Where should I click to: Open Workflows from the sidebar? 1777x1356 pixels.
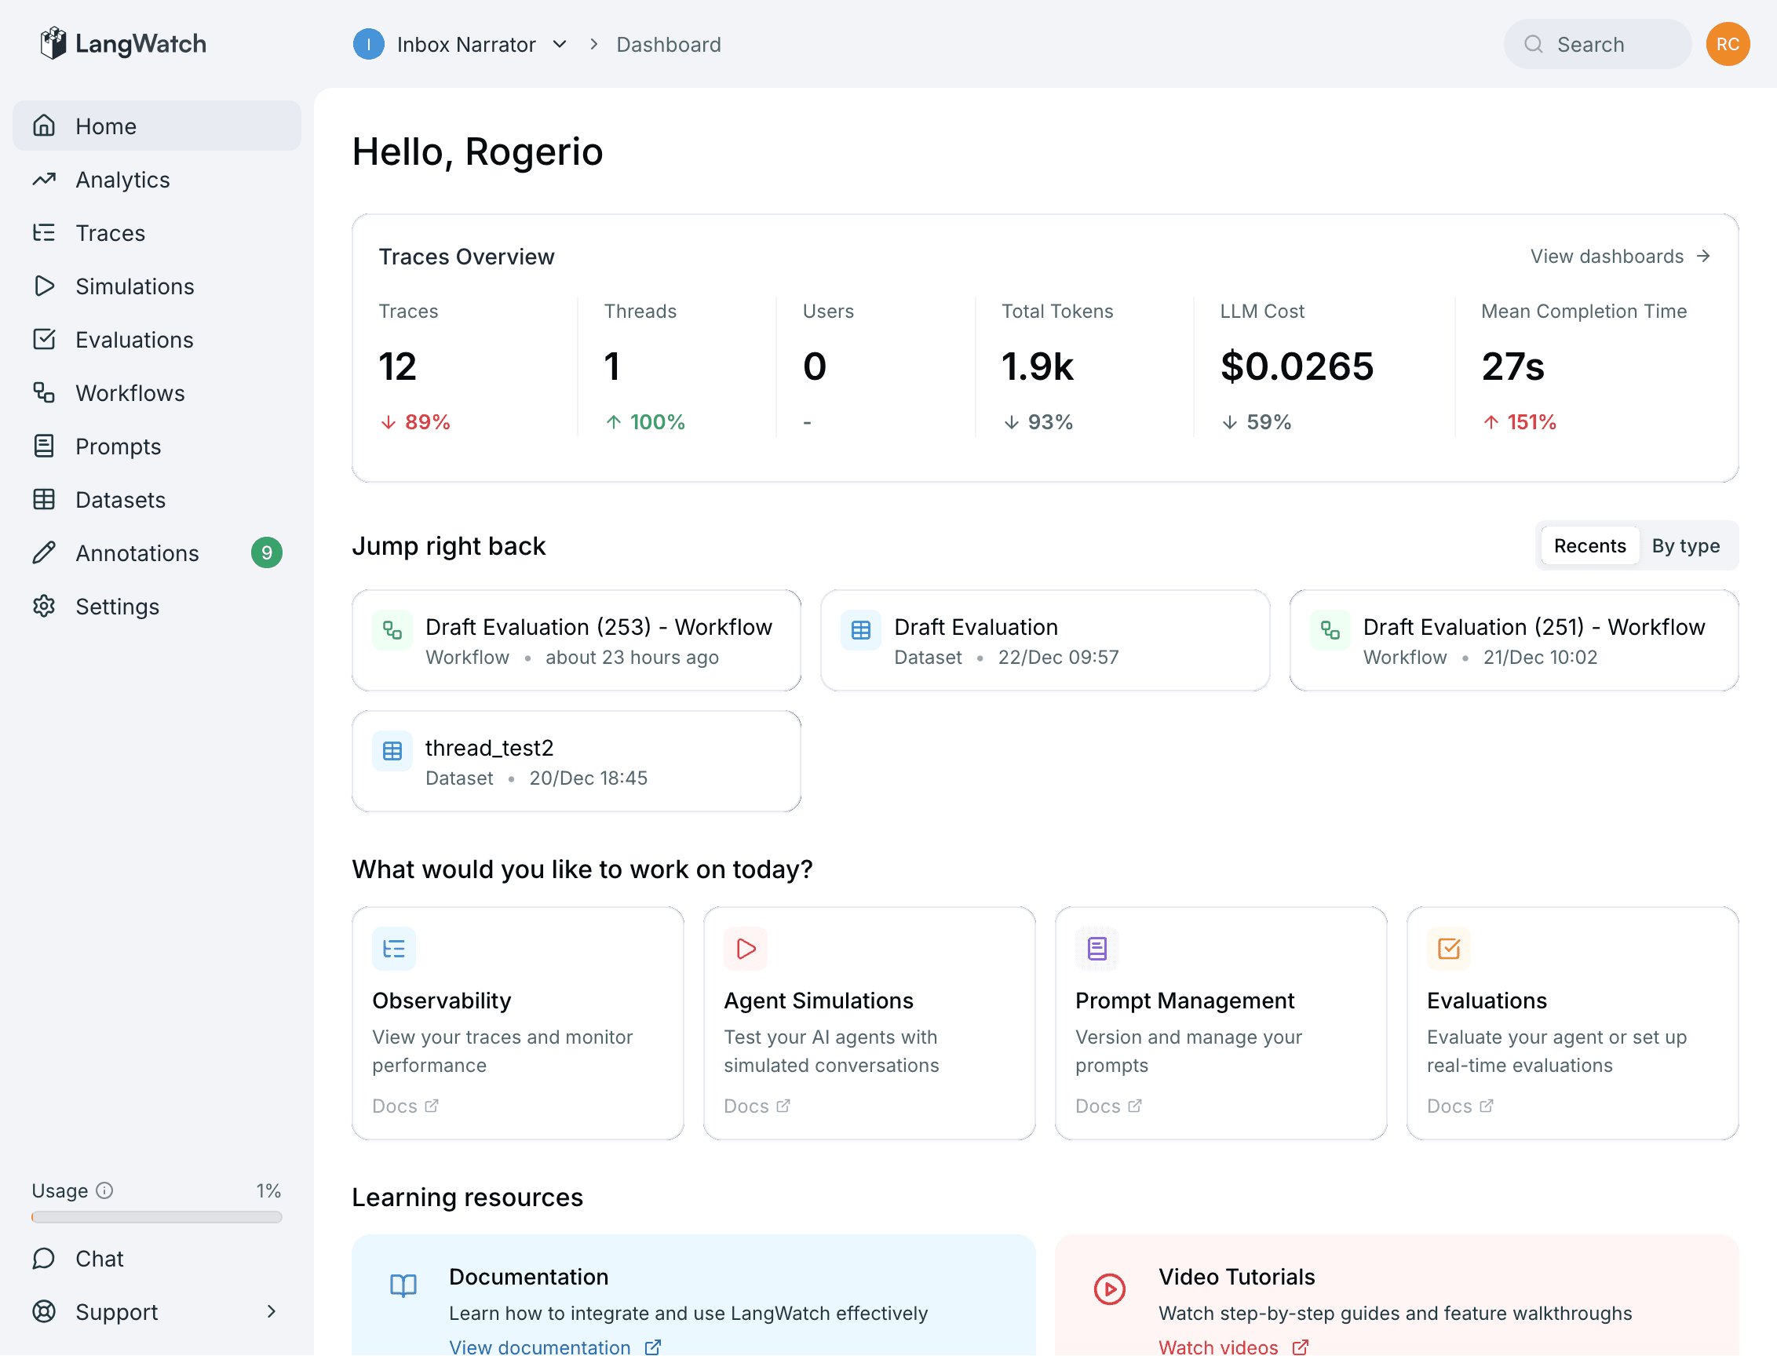[x=130, y=393]
